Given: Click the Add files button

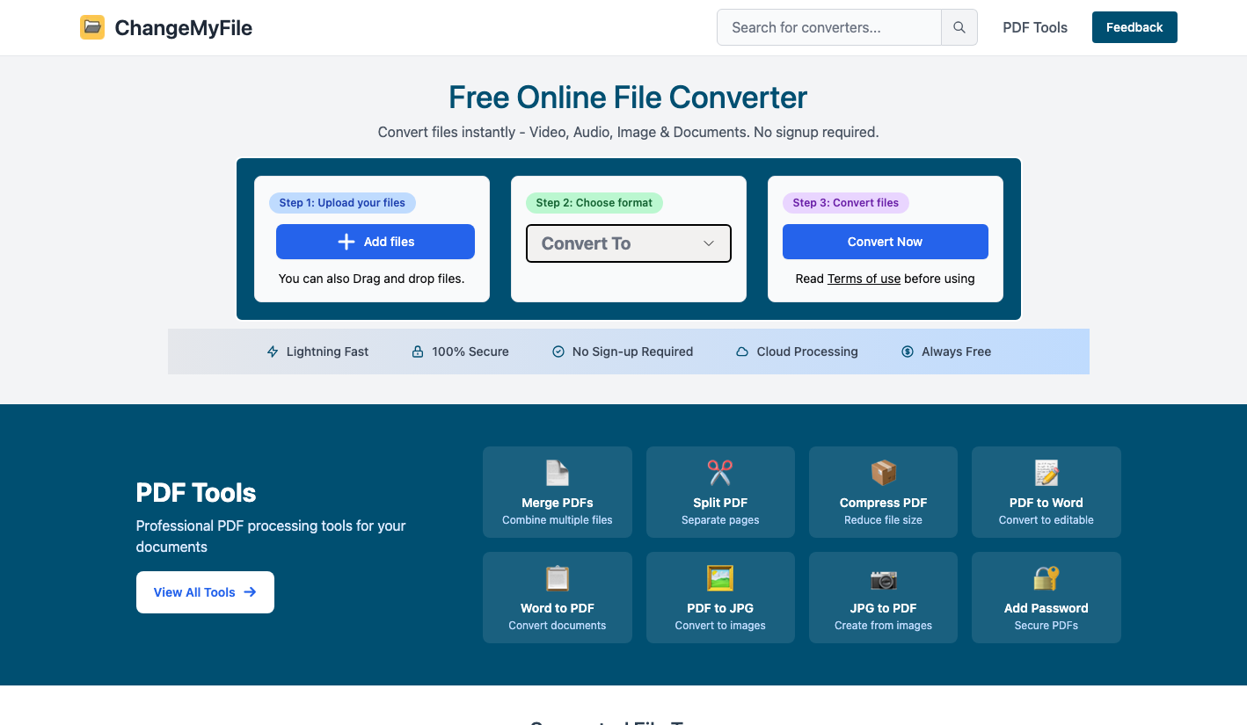Looking at the screenshot, I should [375, 241].
